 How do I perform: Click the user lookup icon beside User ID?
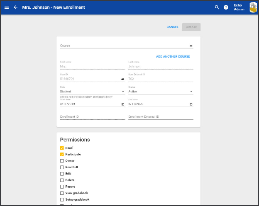point(123,79)
